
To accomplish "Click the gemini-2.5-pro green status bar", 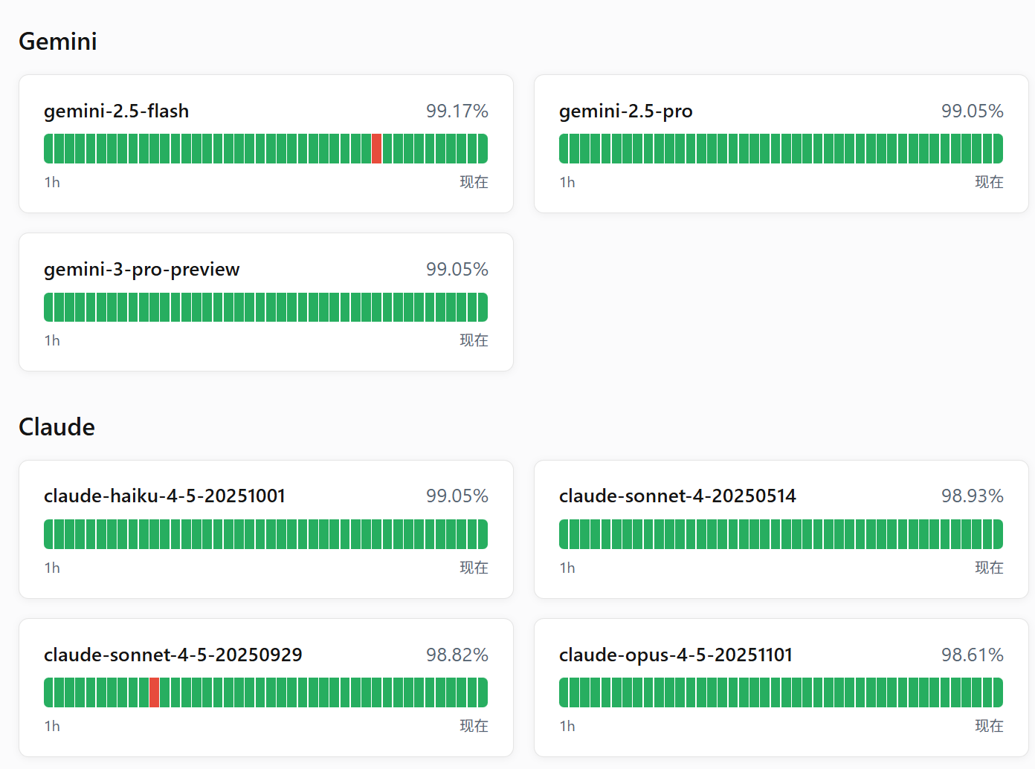I will (781, 149).
